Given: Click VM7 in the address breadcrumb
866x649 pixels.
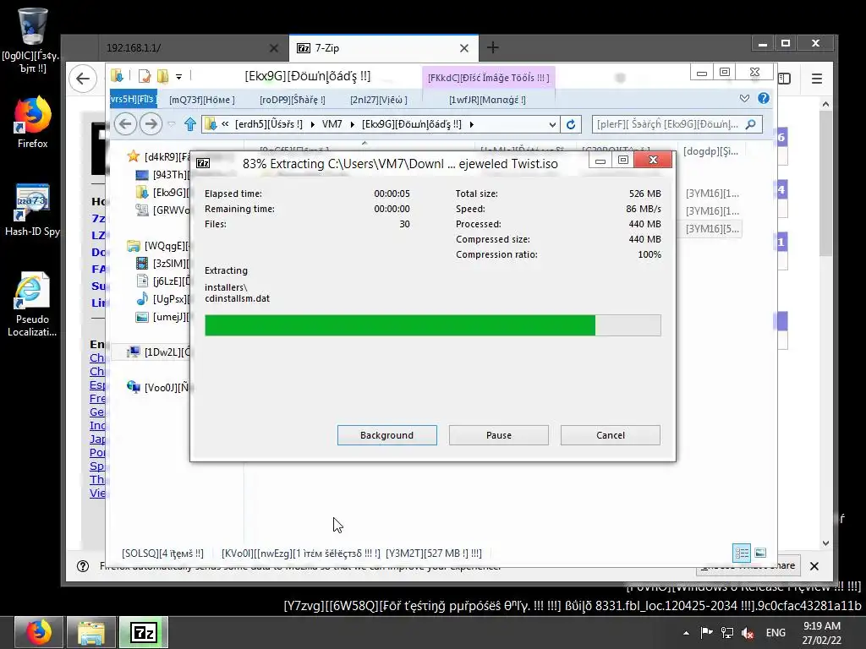Looking at the screenshot, I should tap(332, 124).
